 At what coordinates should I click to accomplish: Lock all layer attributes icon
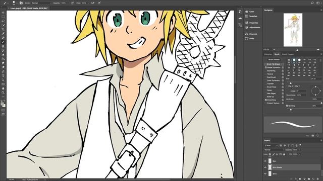(x=284, y=154)
